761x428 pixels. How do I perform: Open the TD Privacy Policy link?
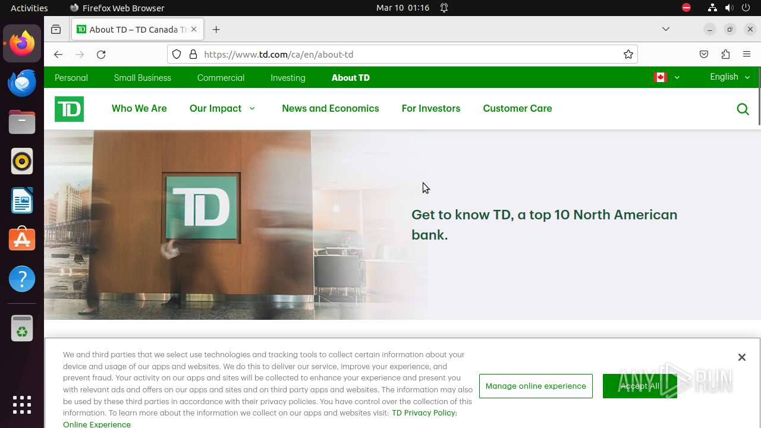pos(424,413)
